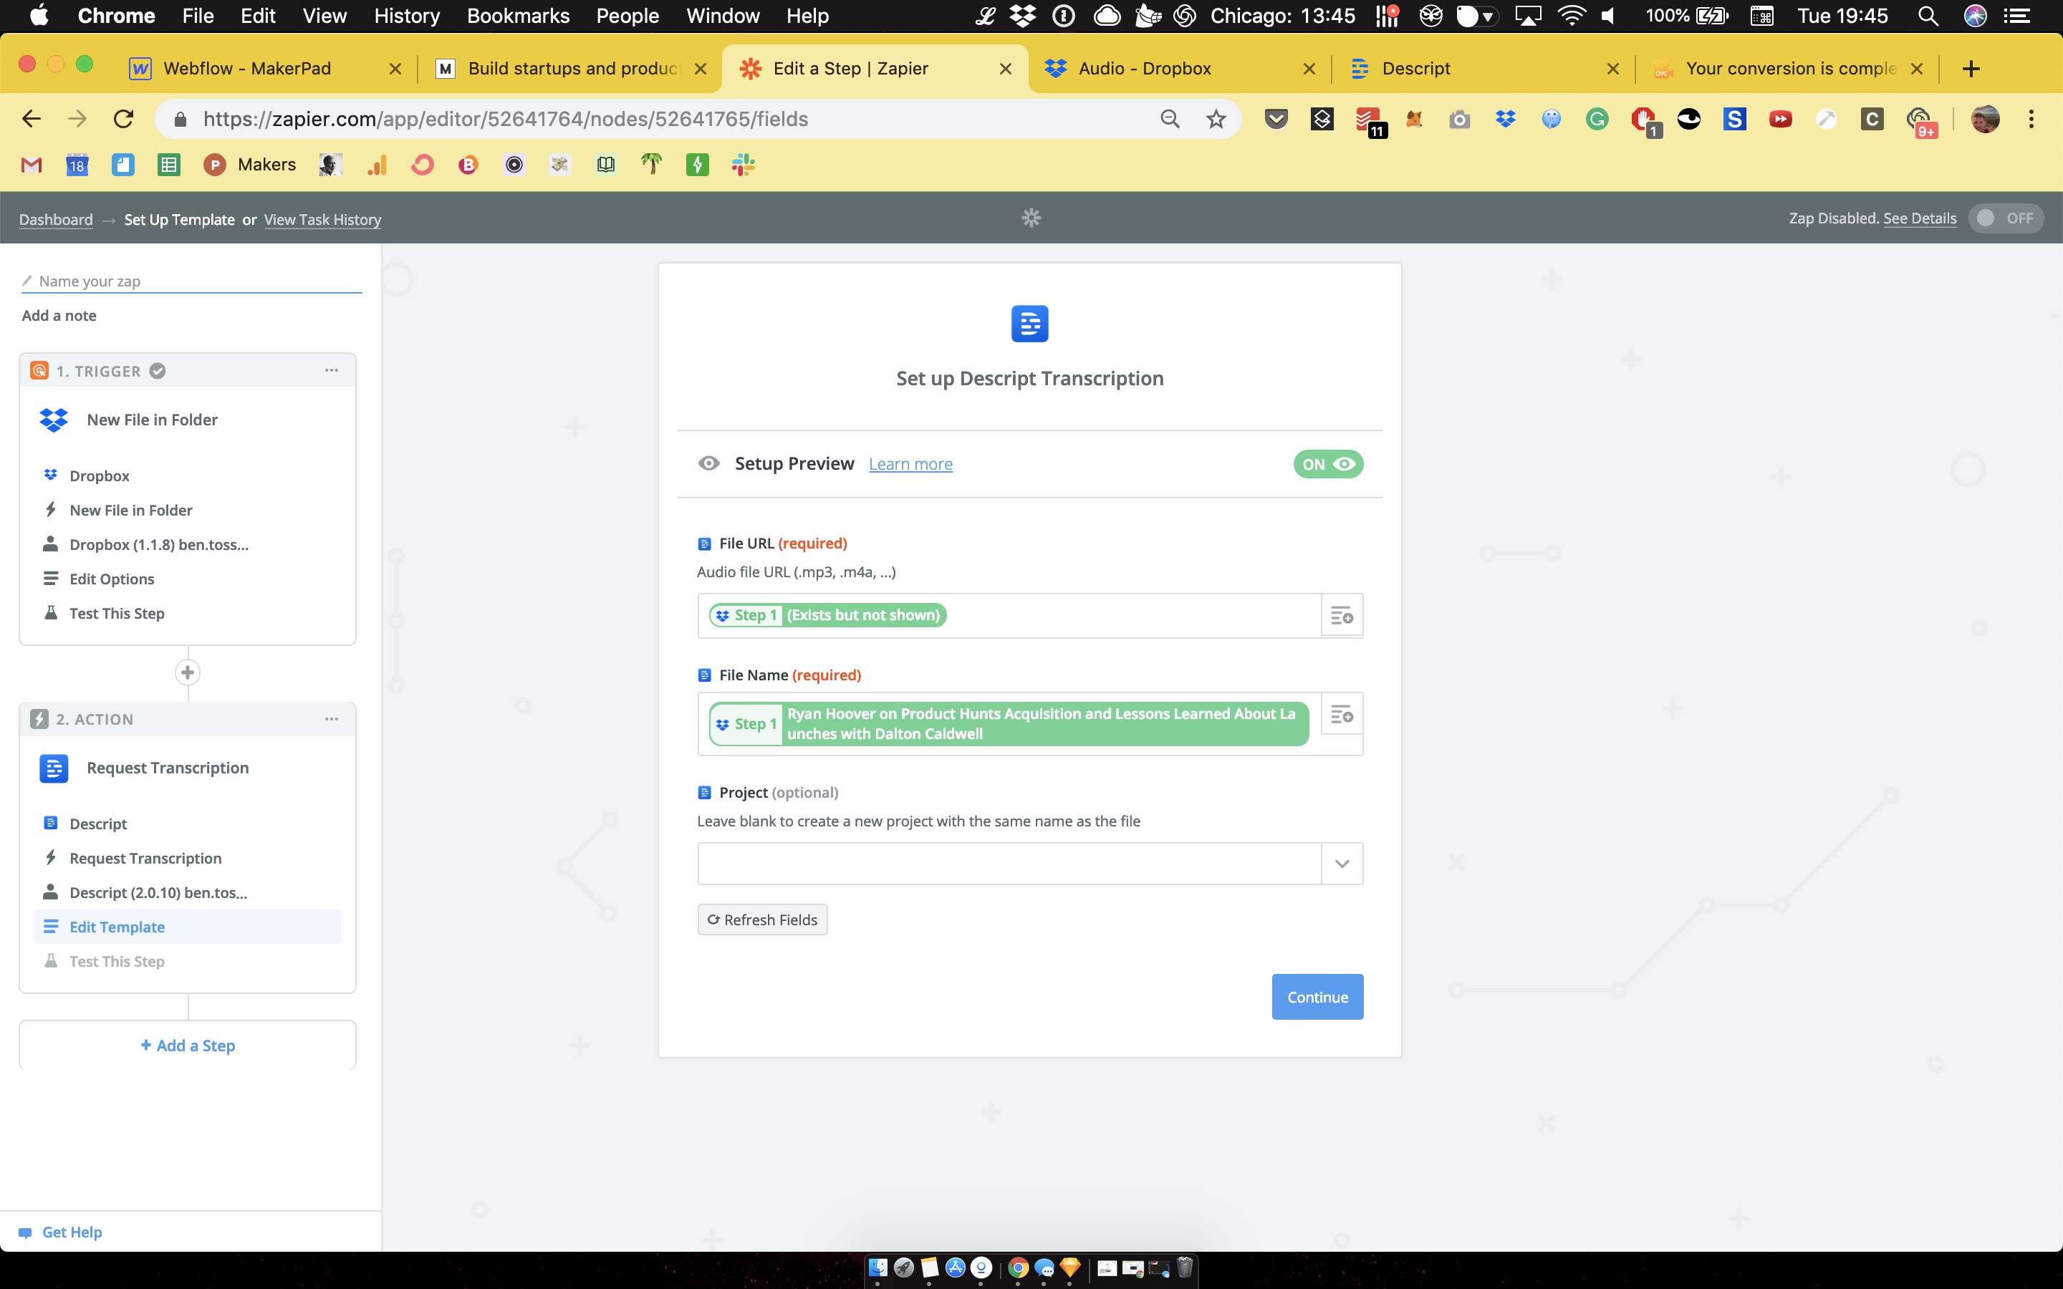Select the Descript app row in action
This screenshot has height=1289, width=2063.
[188, 824]
